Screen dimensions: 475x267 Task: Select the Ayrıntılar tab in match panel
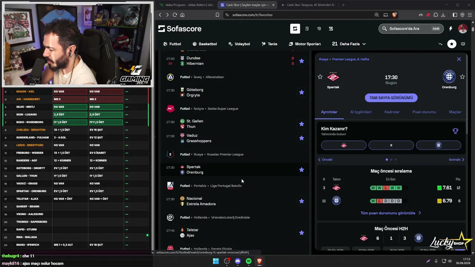(329, 112)
